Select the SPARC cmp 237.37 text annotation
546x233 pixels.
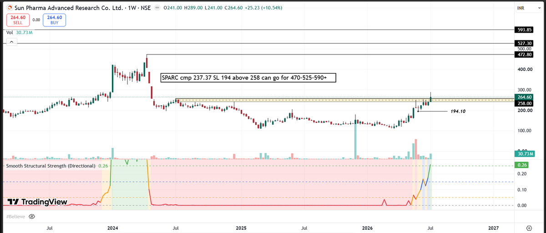pyautogui.click(x=248, y=78)
